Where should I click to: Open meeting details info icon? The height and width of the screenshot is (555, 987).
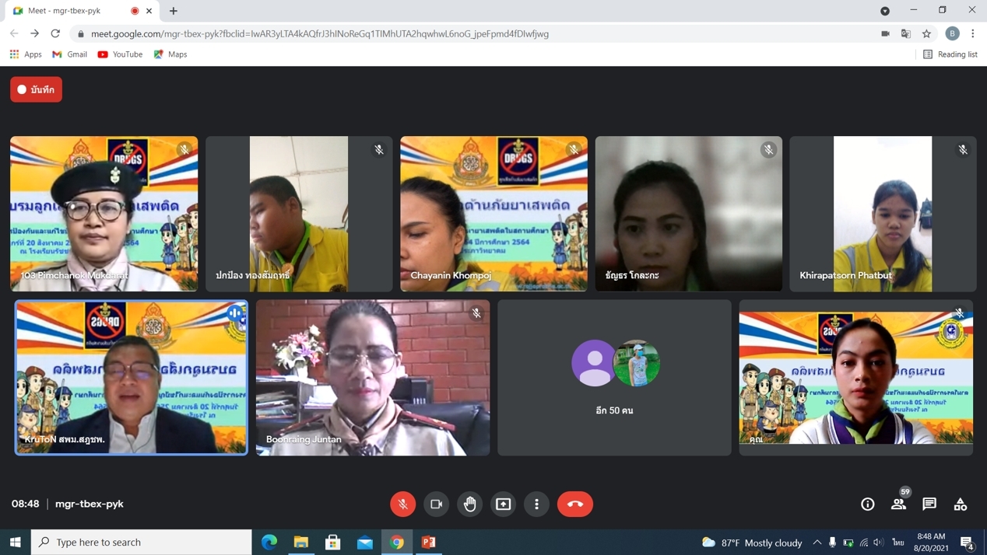tap(867, 504)
